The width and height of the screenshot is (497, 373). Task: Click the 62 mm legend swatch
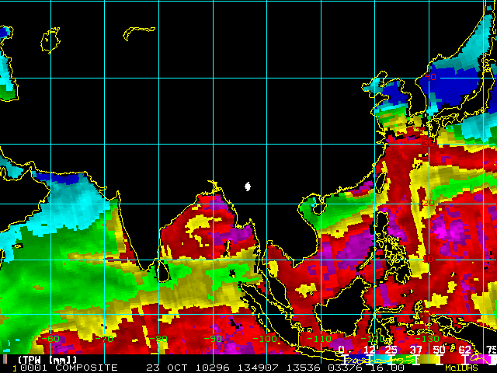[467, 359]
